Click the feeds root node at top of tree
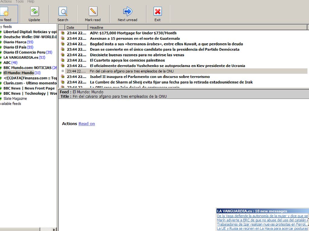The image size is (309, 231). point(6,26)
